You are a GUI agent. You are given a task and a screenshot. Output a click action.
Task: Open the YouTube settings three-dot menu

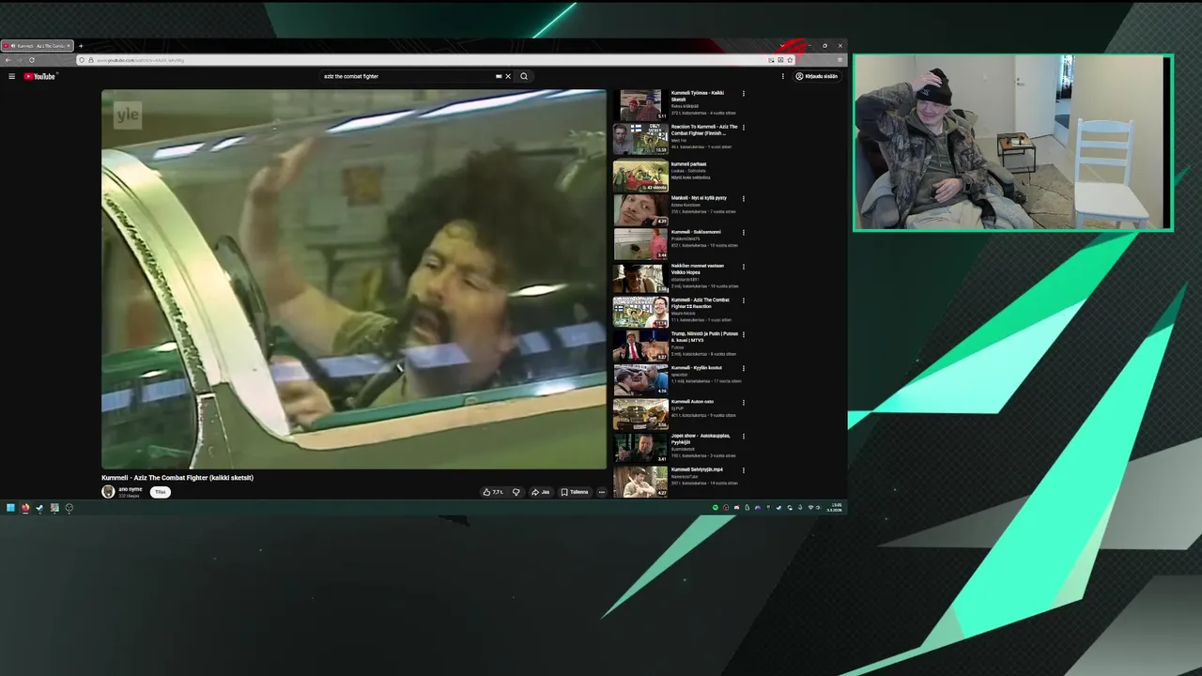[783, 76]
